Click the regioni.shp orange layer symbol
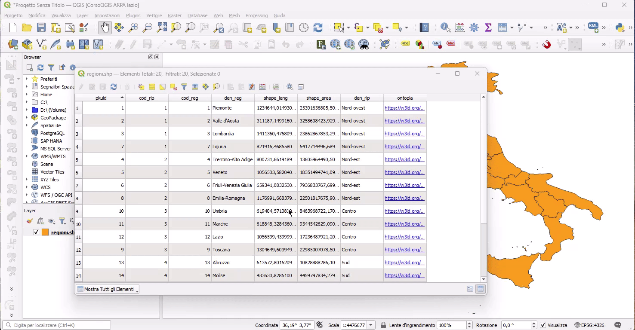The height and width of the screenshot is (330, 635). click(x=45, y=232)
